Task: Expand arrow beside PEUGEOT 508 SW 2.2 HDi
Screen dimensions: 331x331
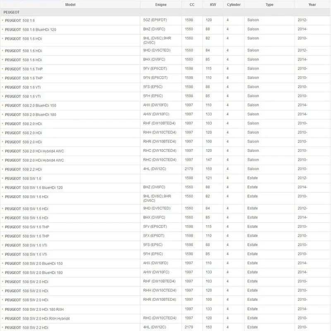Action: click(x=2, y=327)
